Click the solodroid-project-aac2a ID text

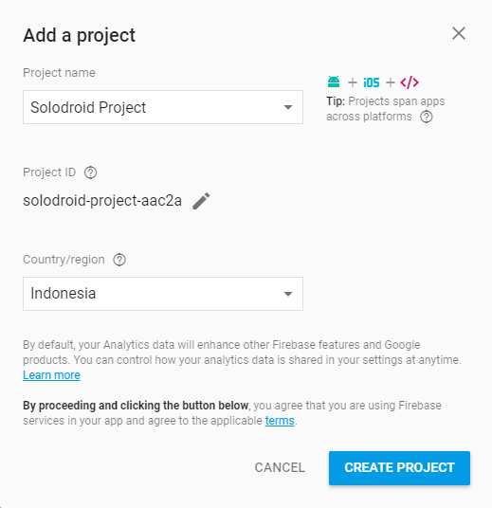point(102,201)
